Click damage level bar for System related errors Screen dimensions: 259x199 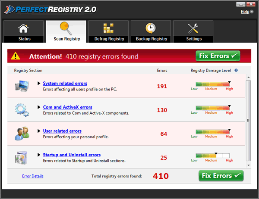pos(212,84)
